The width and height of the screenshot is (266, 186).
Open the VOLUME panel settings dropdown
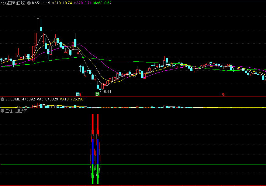point(2,99)
